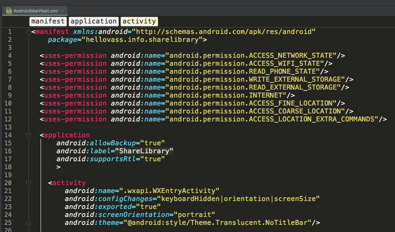Viewport: 395px width, 232px height.
Task: Close the AndroidManifest.xml editor tab
Action: [x=62, y=11]
